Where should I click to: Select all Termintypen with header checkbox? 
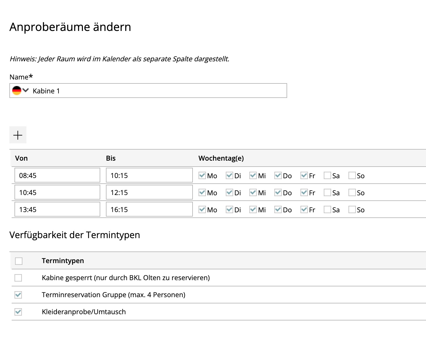pyautogui.click(x=19, y=261)
